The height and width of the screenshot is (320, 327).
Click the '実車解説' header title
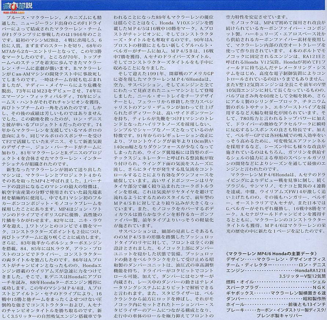tap(18, 6)
